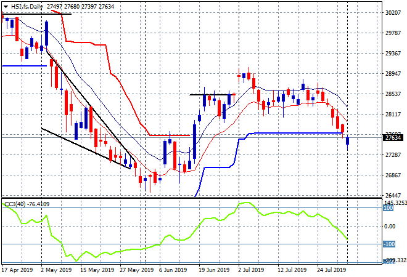Click the 2 Jul 2019 date label
Screen dimensions: 407x277
251,270
